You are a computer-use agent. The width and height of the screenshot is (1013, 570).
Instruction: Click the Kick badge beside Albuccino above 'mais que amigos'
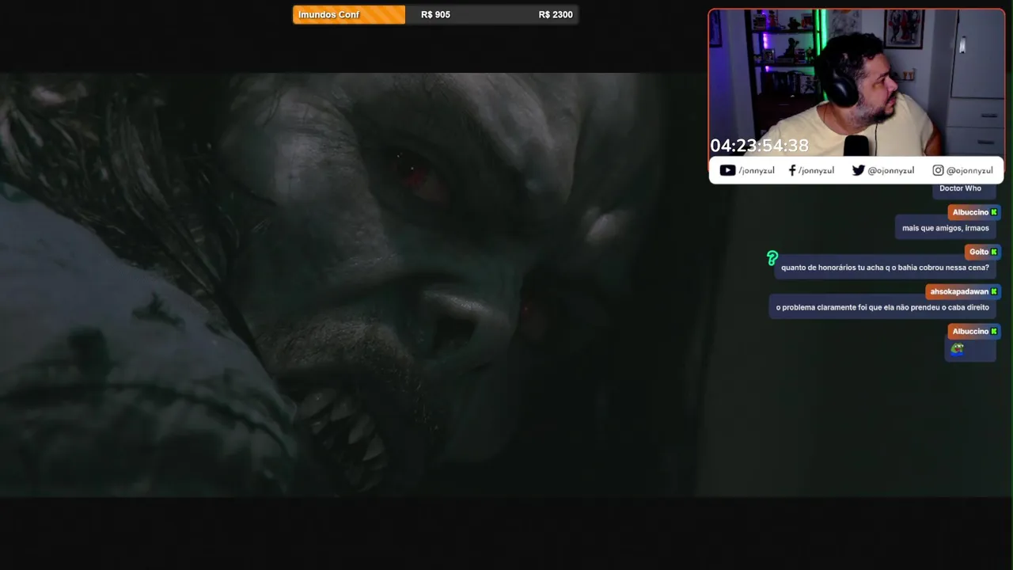pyautogui.click(x=994, y=212)
